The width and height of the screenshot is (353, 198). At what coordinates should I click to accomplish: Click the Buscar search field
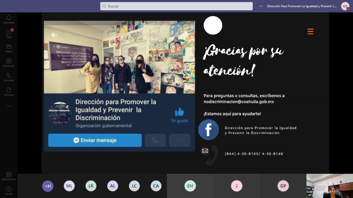tap(176, 6)
